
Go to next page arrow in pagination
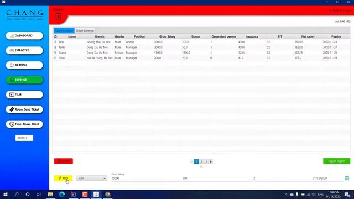(211, 161)
